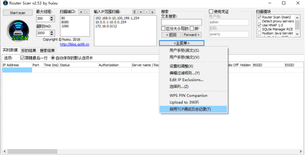
Task: Clear IP ranges with the x button
Action: [152, 12]
